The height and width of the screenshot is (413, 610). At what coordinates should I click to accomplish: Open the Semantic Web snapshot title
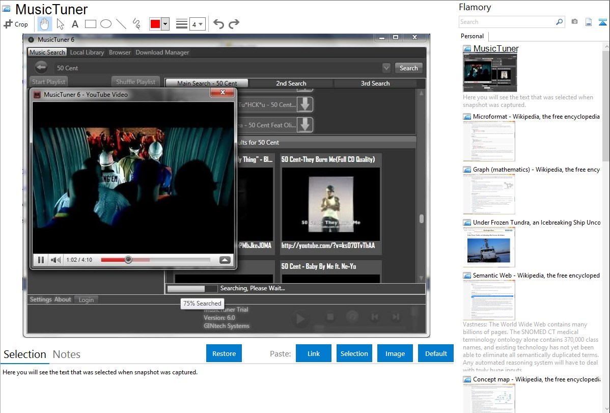pyautogui.click(x=536, y=276)
